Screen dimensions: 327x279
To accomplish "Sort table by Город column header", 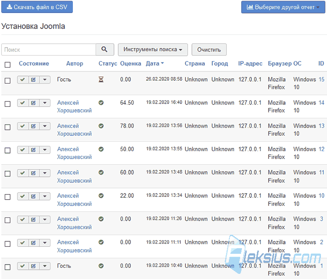I will [x=220, y=63].
